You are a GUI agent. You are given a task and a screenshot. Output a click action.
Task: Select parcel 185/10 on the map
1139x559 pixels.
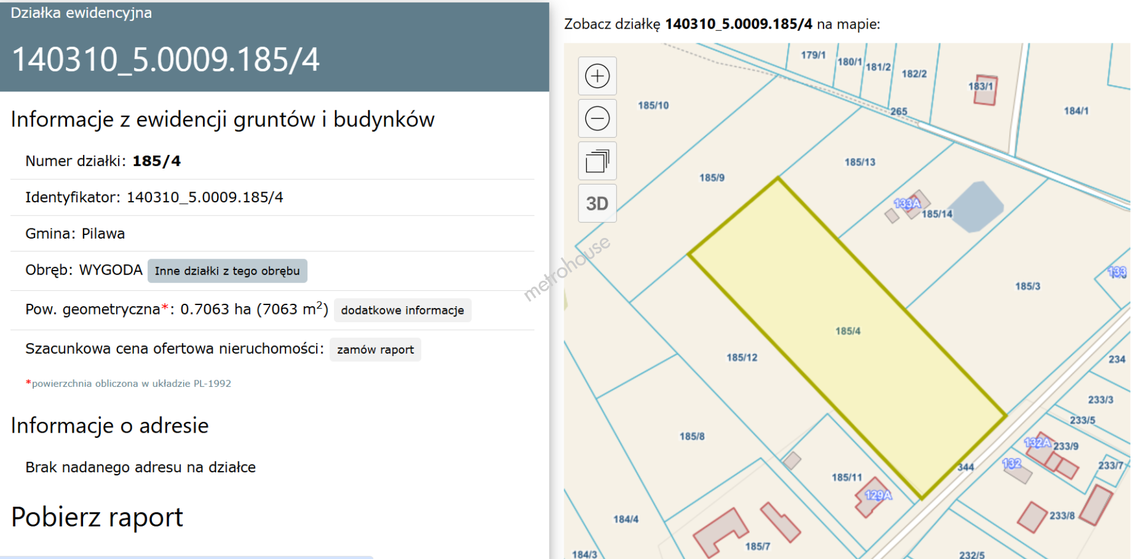[653, 106]
